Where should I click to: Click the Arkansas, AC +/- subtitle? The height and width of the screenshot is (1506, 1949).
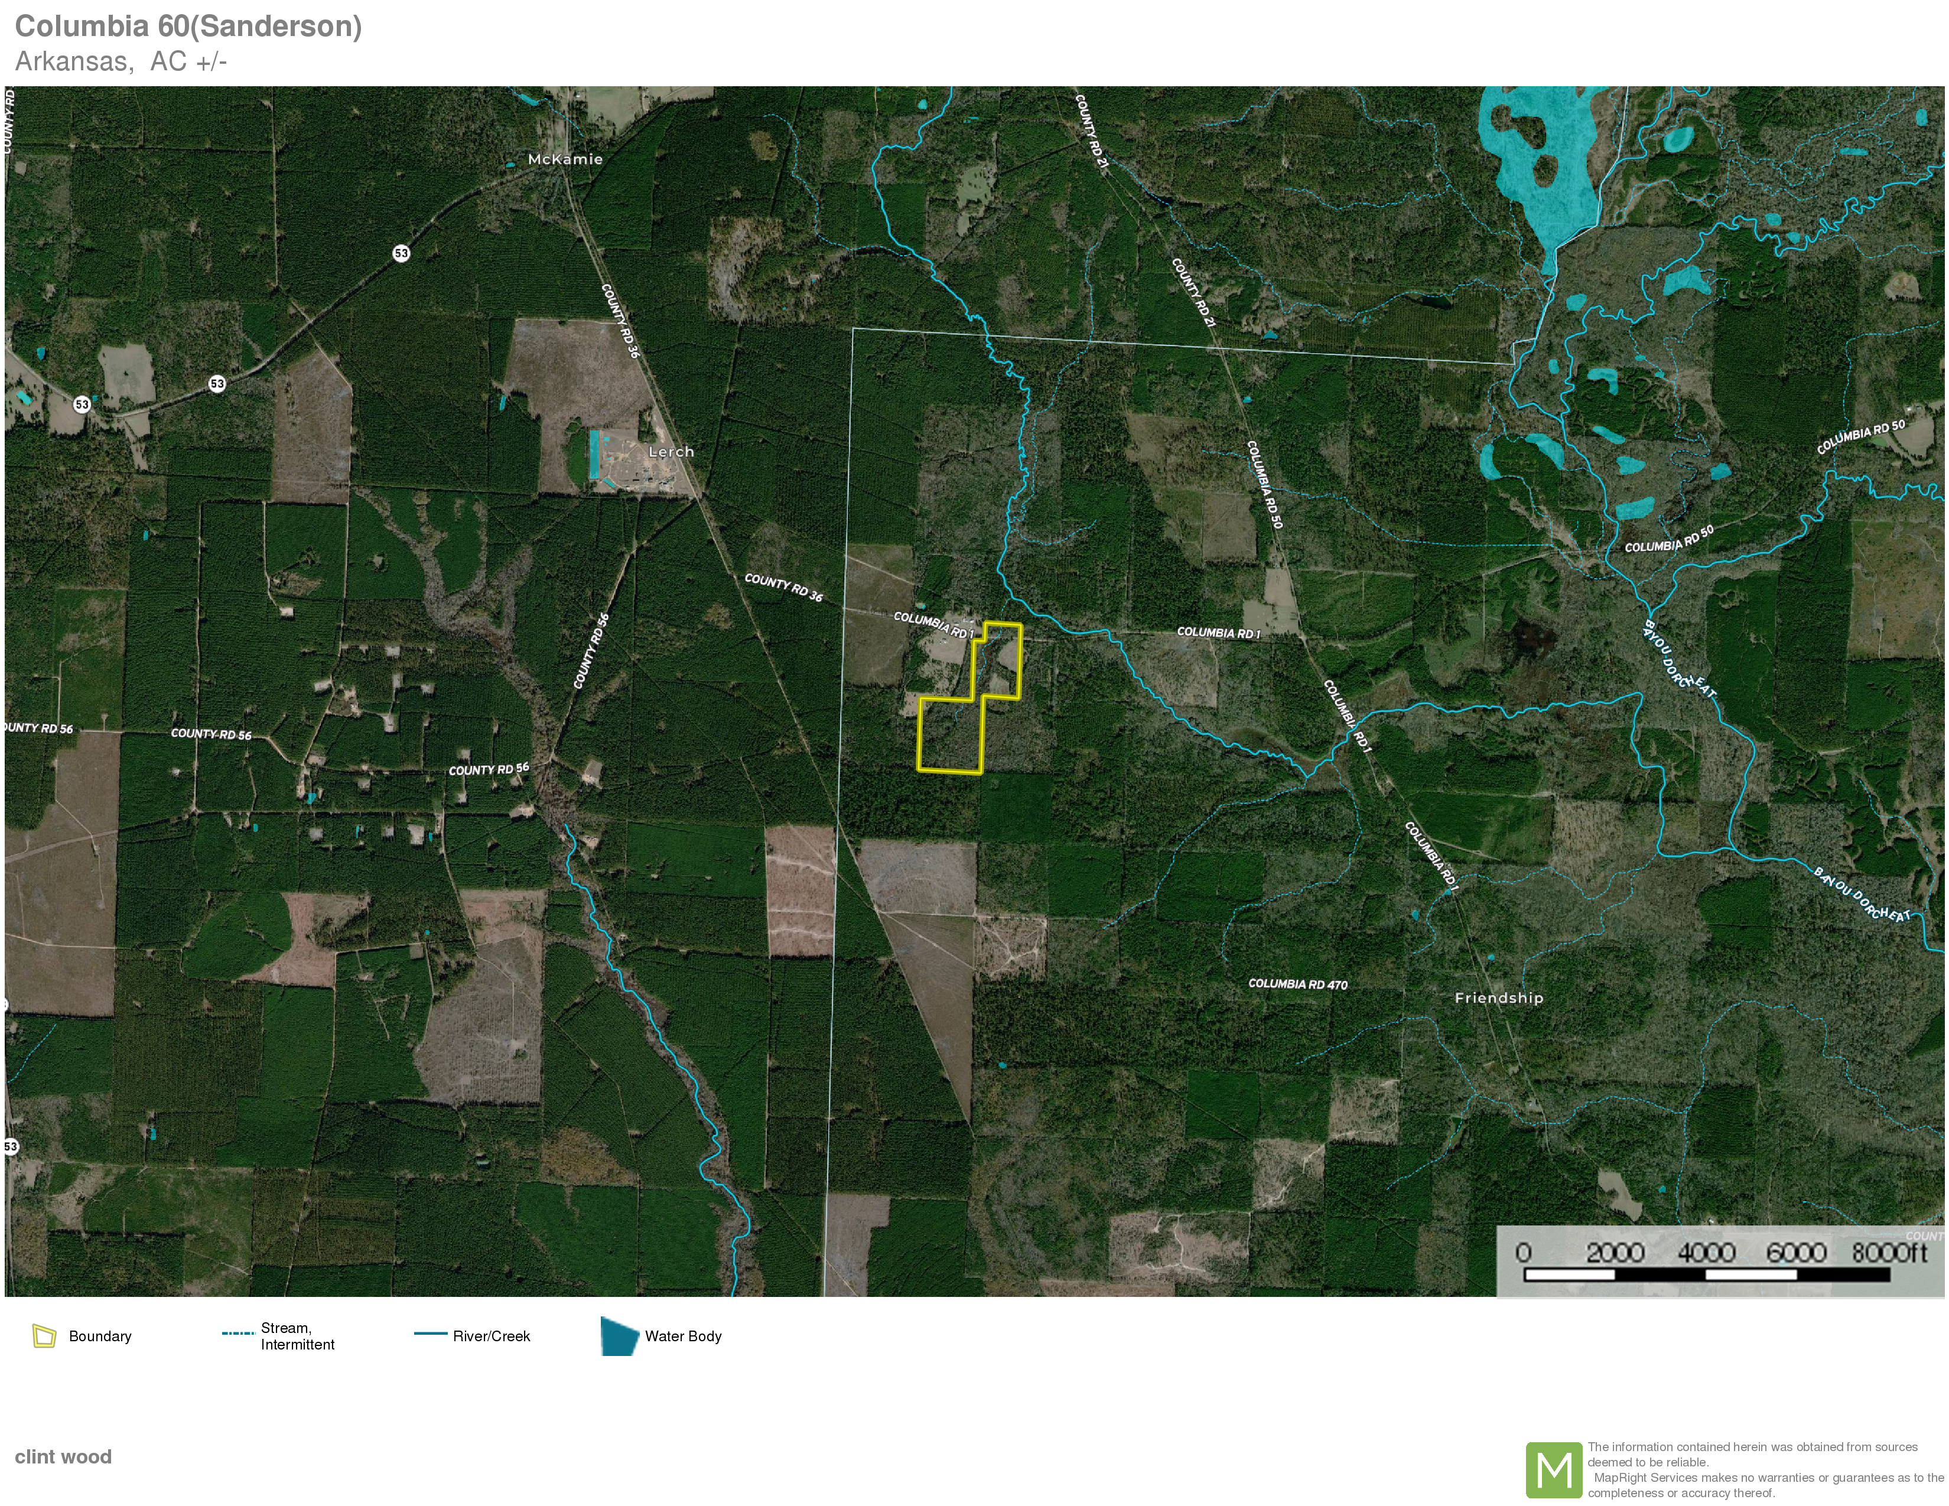tap(121, 61)
